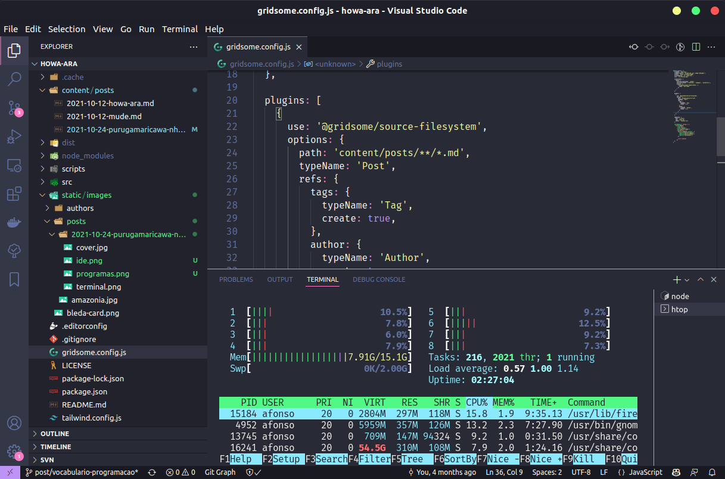Viewport: 725px width, 479px height.
Task: Open the File menu
Action: pyautogui.click(x=11, y=29)
